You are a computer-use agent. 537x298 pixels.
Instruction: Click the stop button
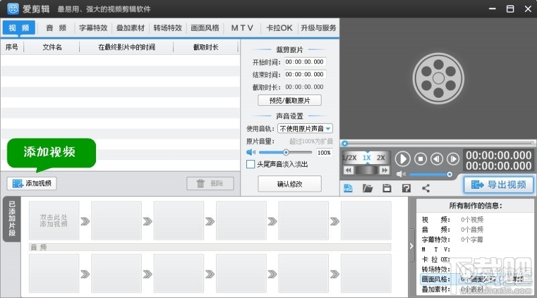421,159
